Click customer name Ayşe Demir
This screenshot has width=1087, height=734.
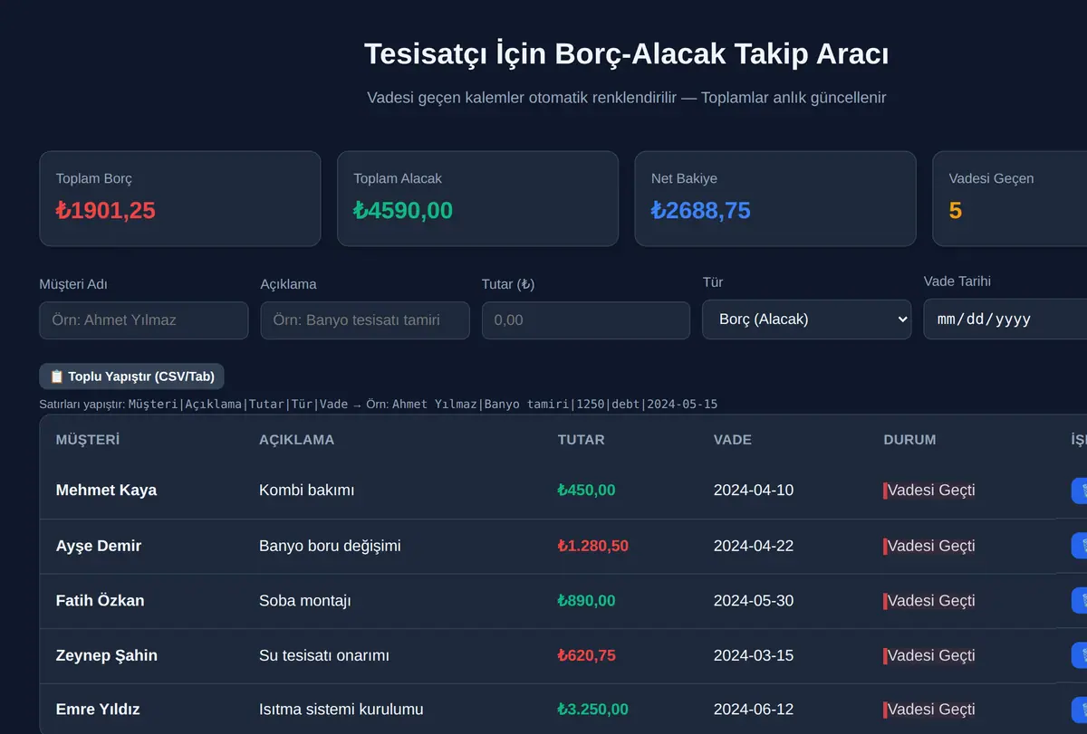coord(99,546)
